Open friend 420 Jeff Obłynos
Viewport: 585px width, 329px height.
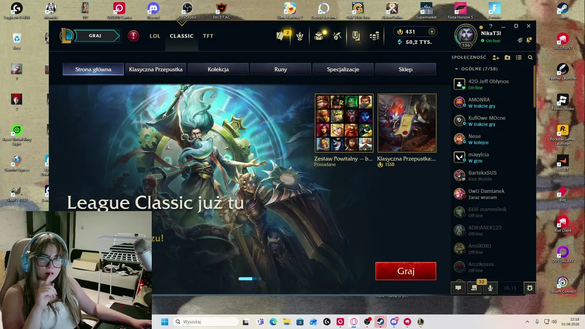coord(493,84)
